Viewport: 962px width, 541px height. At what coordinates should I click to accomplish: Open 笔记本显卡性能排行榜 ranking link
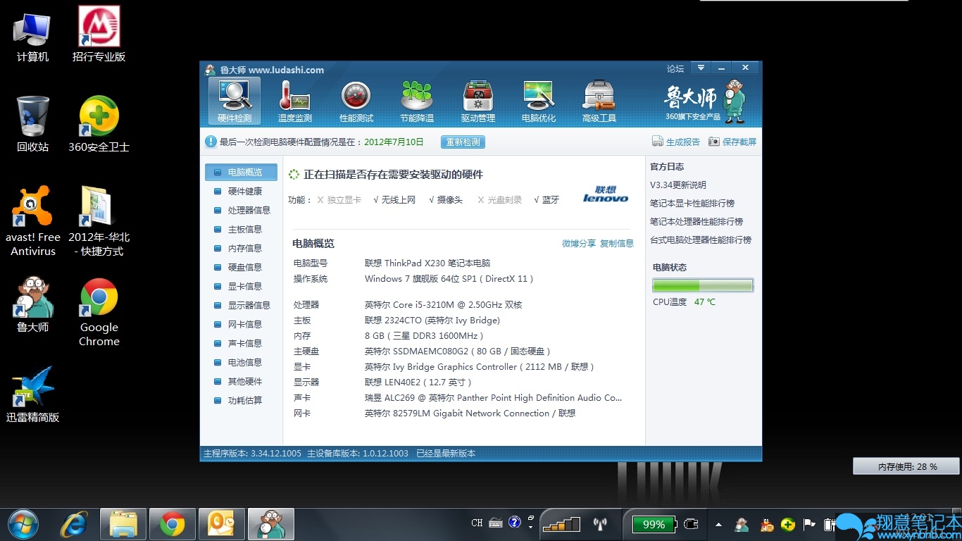tap(692, 204)
